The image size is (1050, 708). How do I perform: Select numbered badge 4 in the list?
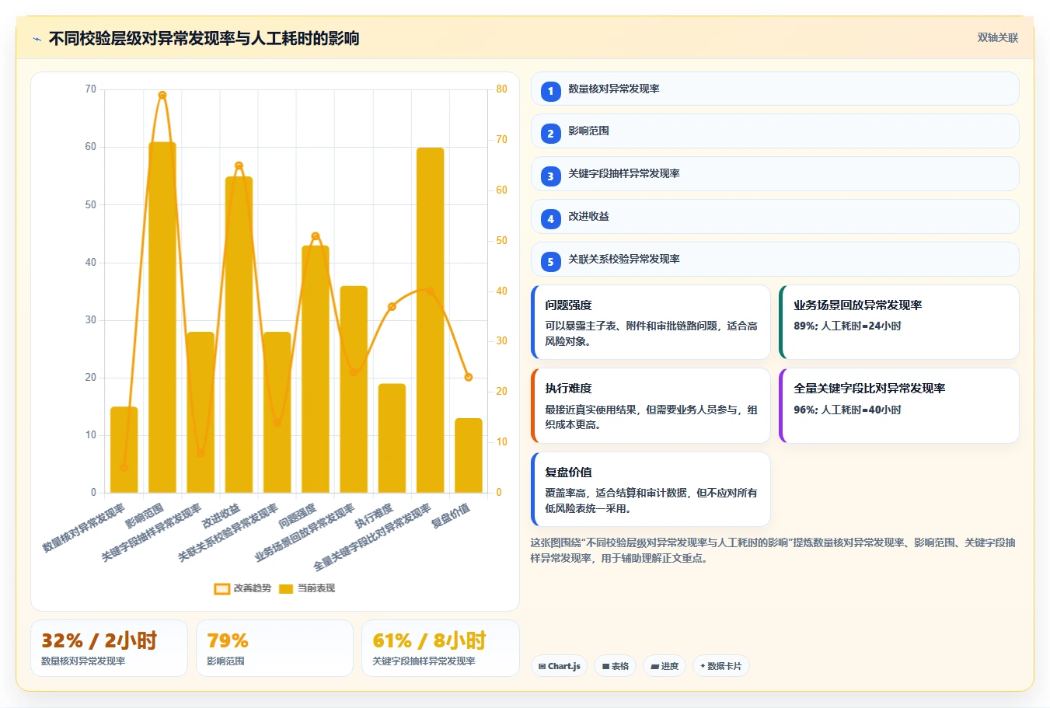(550, 219)
